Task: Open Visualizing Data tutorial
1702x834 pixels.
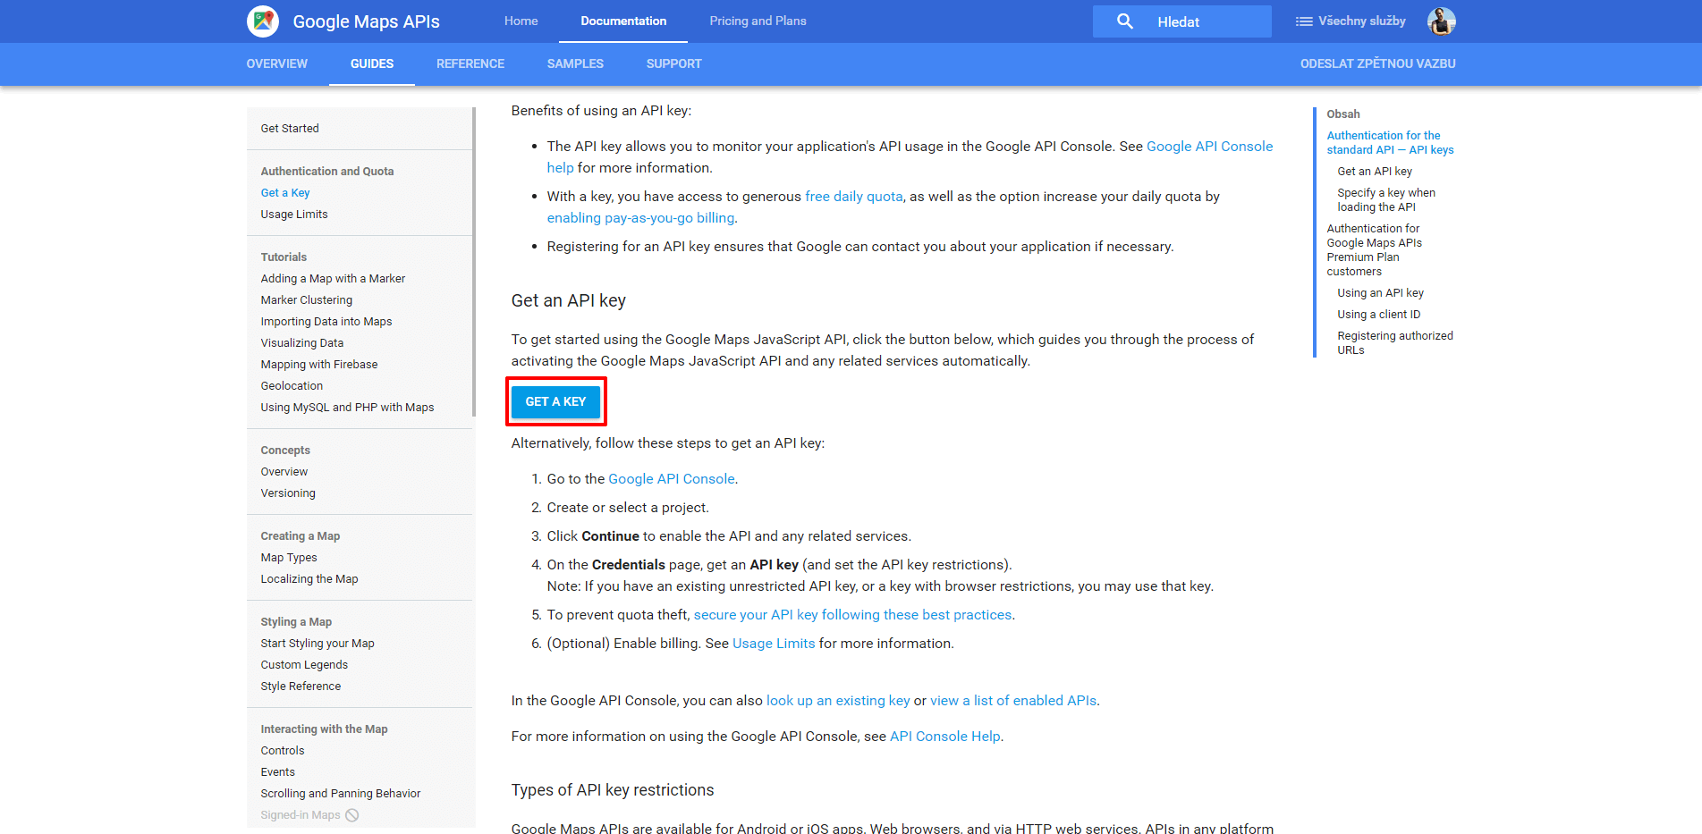Action: 302,343
